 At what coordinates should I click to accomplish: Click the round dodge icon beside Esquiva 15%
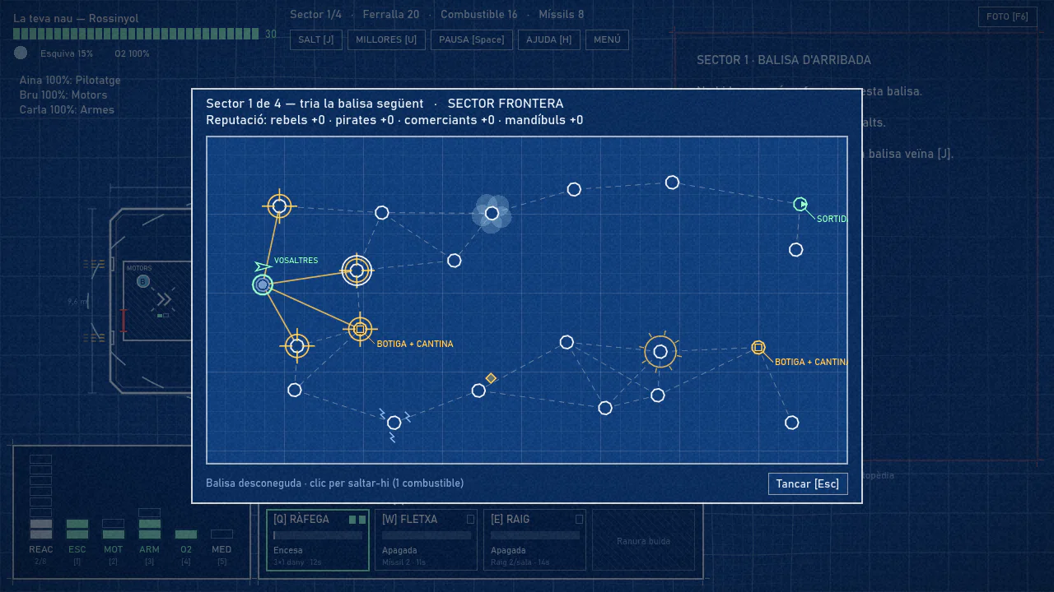coord(21,53)
